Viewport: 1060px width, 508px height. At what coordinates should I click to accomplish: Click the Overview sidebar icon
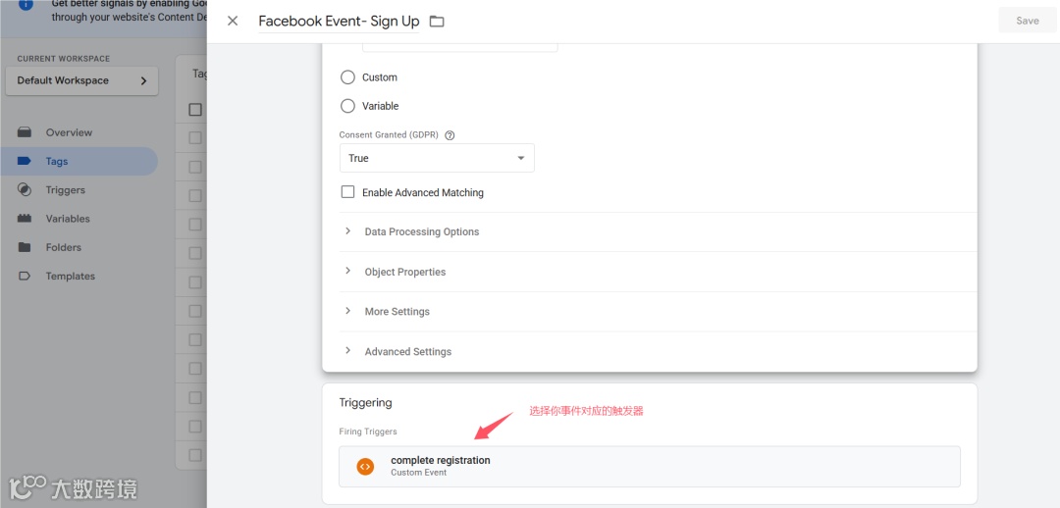tap(25, 132)
